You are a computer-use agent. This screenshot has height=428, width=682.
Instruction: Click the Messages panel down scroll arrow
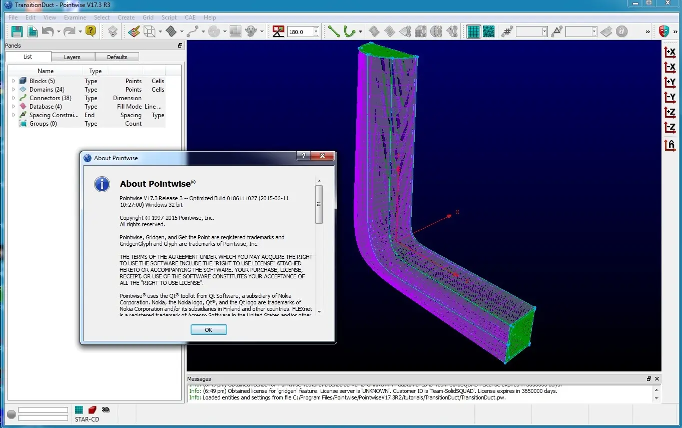pos(657,398)
